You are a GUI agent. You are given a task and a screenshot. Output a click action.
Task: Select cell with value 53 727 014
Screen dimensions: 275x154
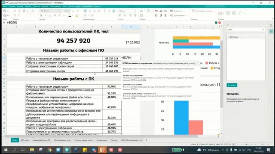[112, 59]
